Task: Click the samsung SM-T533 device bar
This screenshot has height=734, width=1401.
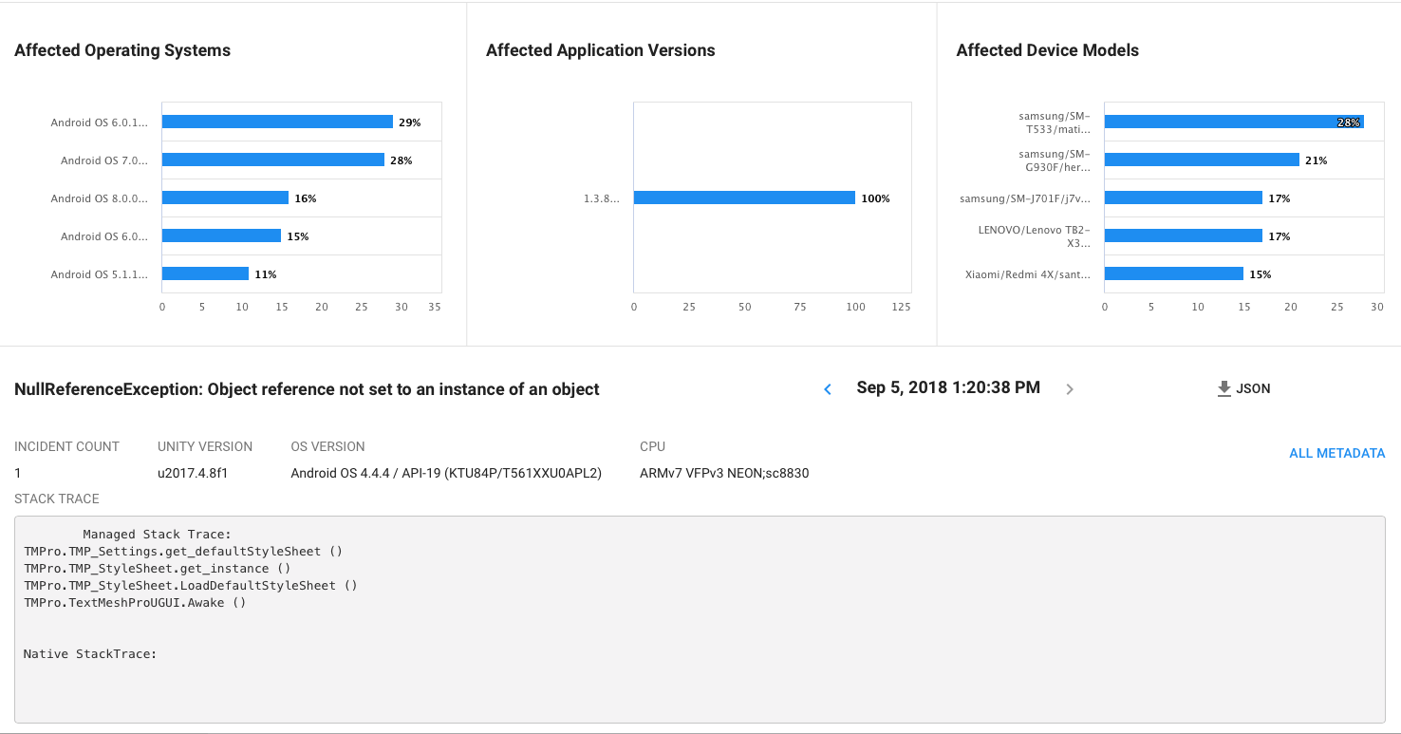Action: coord(1234,122)
